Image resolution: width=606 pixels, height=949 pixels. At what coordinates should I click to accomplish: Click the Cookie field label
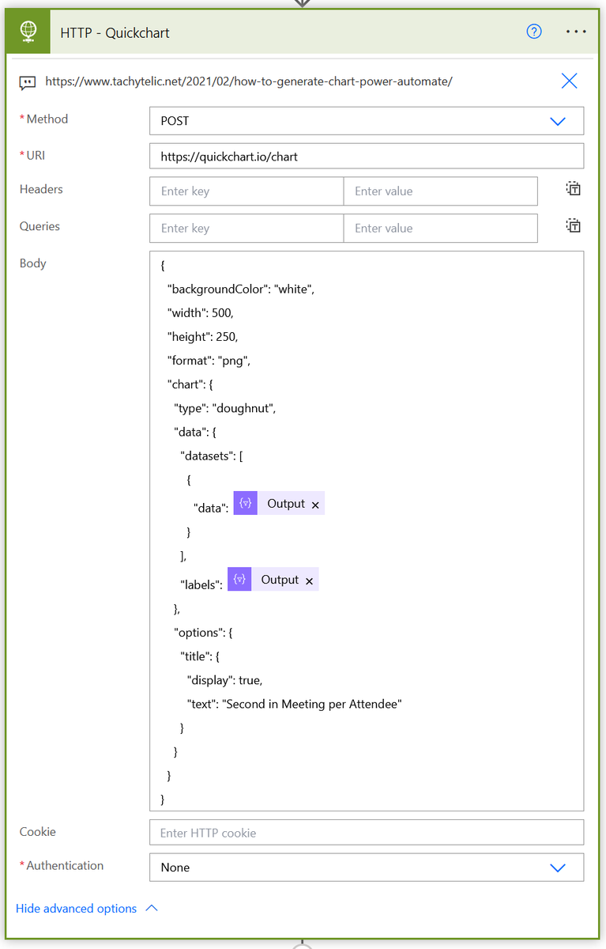coord(37,831)
